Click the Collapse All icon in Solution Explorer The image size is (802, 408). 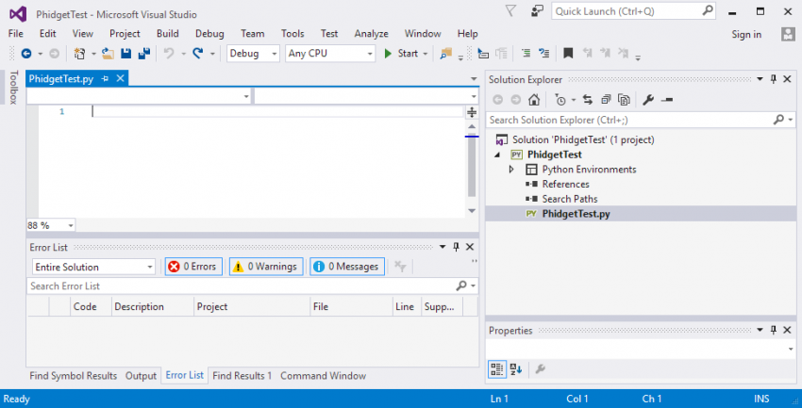coord(606,100)
